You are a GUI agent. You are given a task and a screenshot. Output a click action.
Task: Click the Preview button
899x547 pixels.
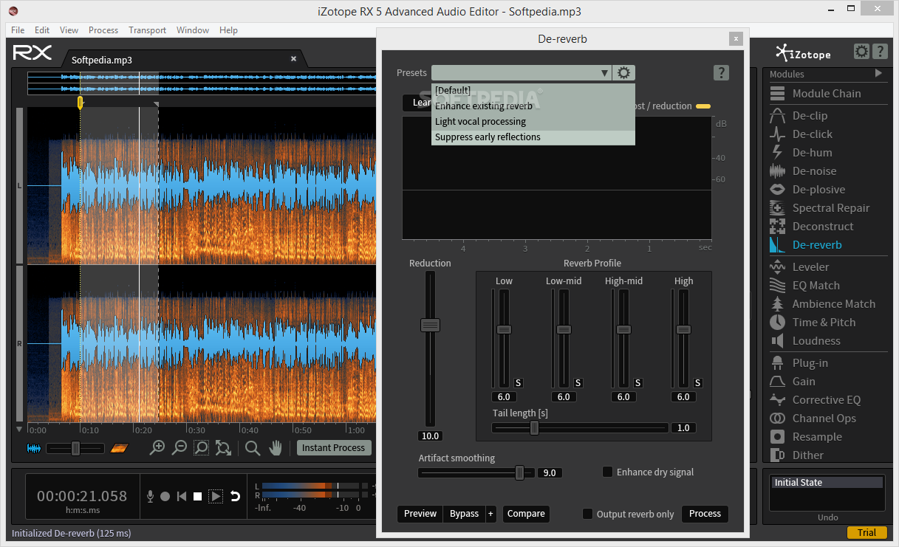pyautogui.click(x=420, y=514)
